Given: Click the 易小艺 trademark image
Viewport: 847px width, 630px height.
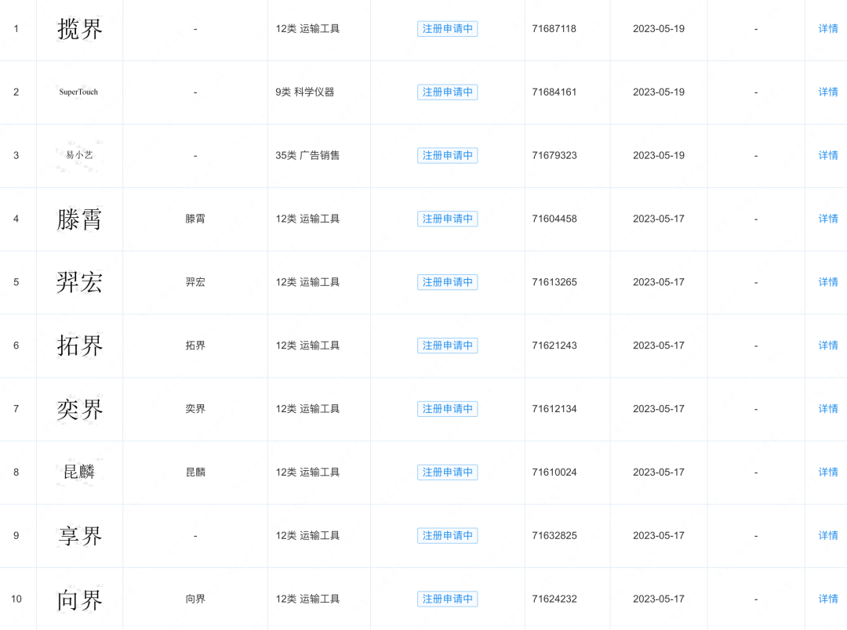Looking at the screenshot, I should click(x=79, y=155).
